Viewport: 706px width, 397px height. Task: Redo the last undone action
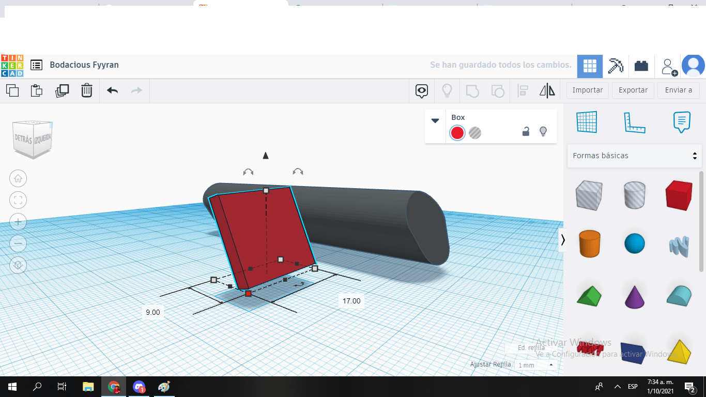click(x=136, y=90)
